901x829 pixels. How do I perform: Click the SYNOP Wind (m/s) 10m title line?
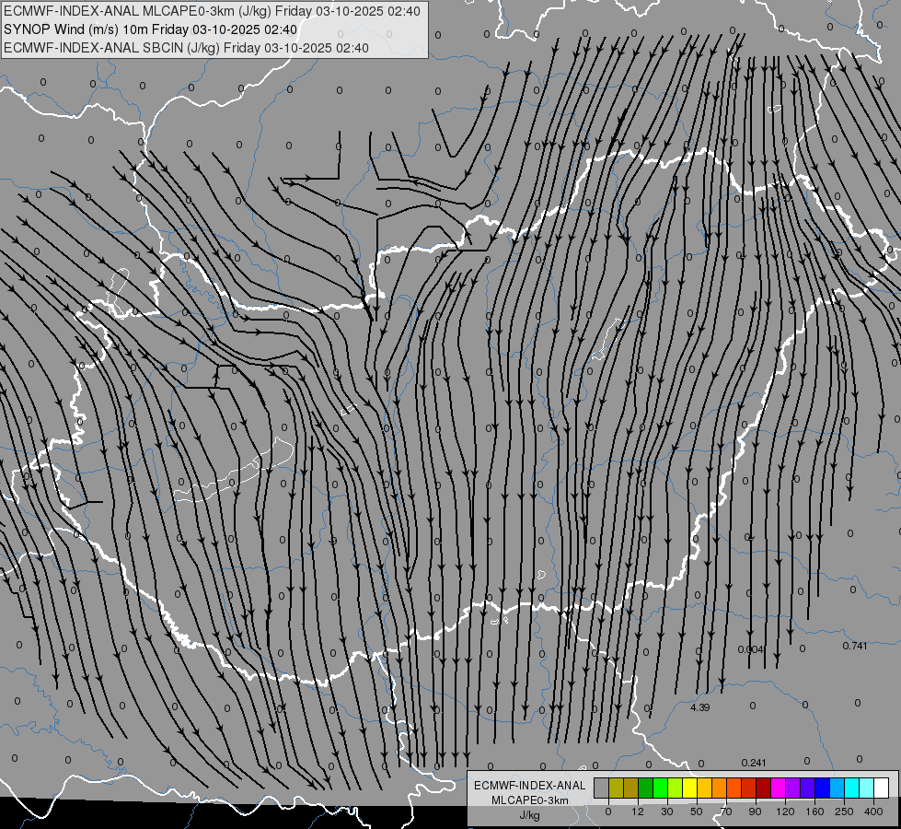click(151, 29)
